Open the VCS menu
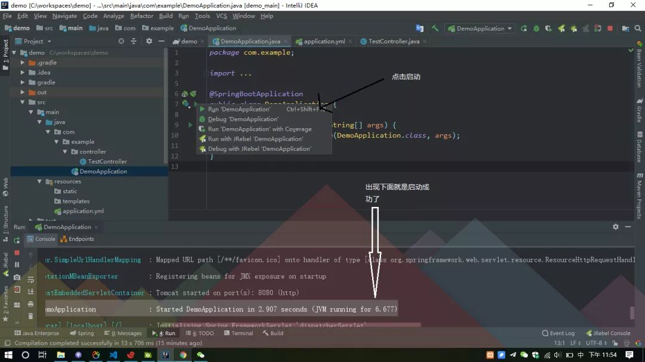Screen dimensions: 645x362 pyautogui.click(x=222, y=16)
